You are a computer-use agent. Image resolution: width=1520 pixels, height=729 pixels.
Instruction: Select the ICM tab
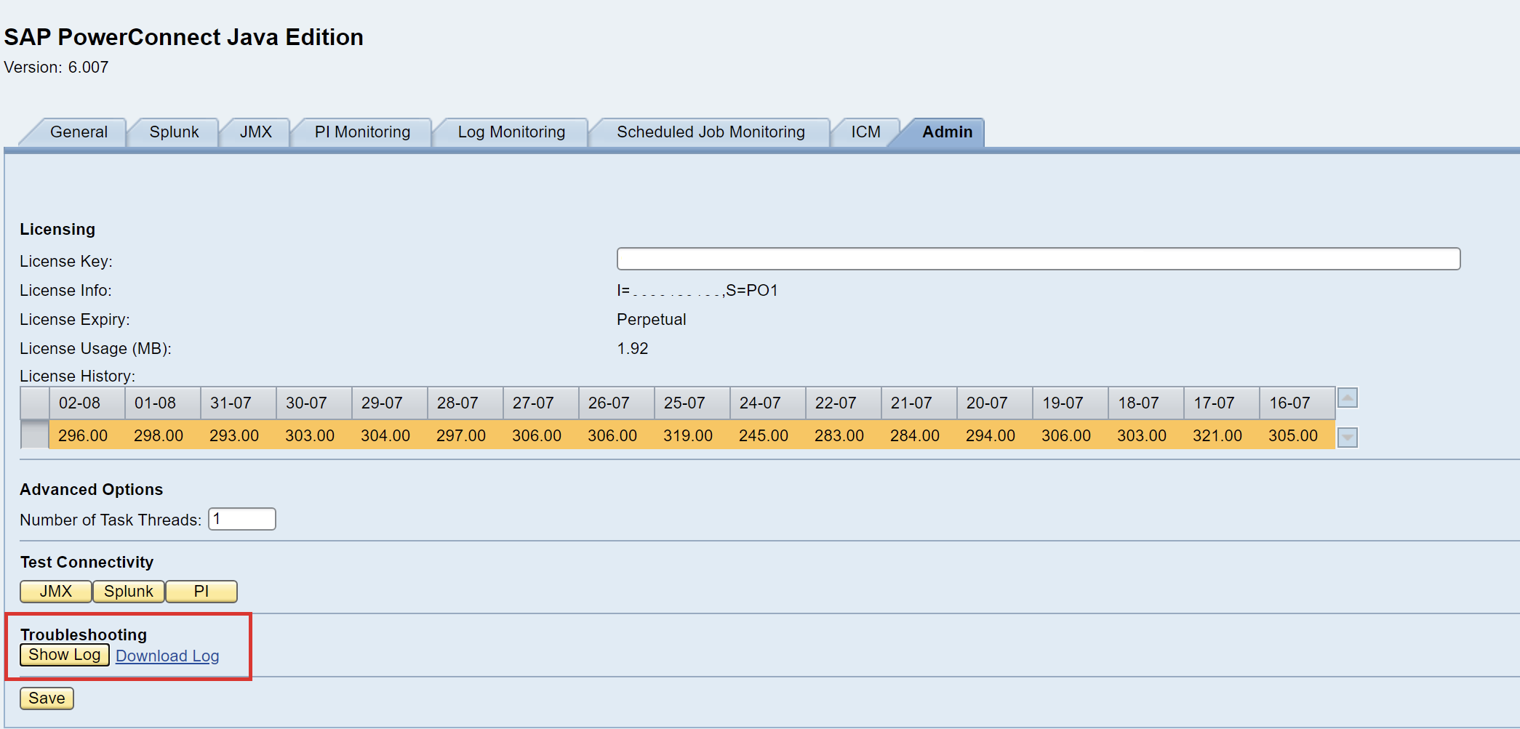pyautogui.click(x=865, y=132)
